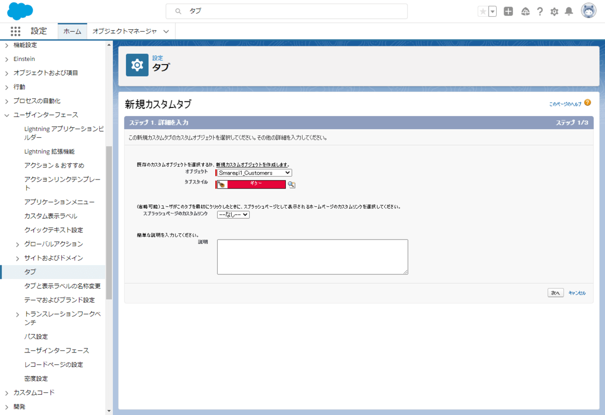Click the search magnifier icon
The image size is (605, 415).
click(178, 11)
